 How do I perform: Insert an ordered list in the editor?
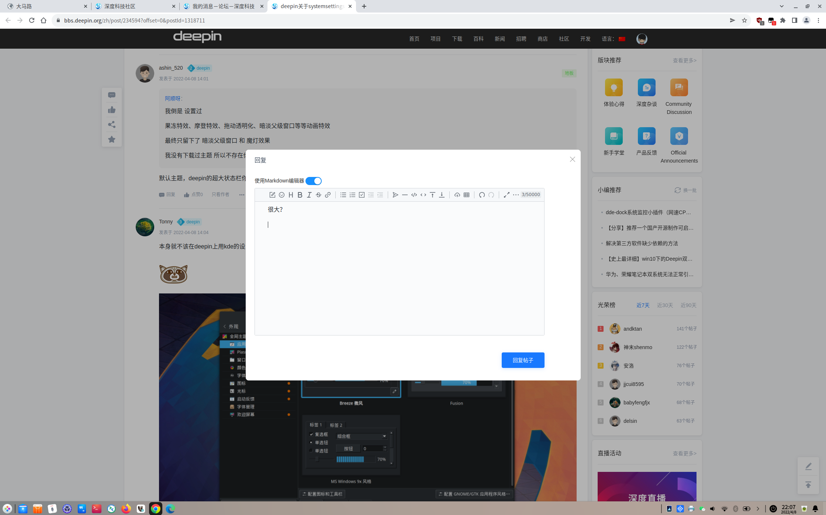coord(352,195)
